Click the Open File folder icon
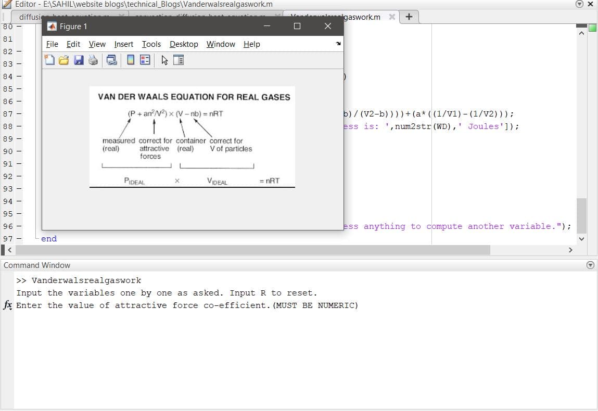Screen dimensions: 598x411 (63, 60)
